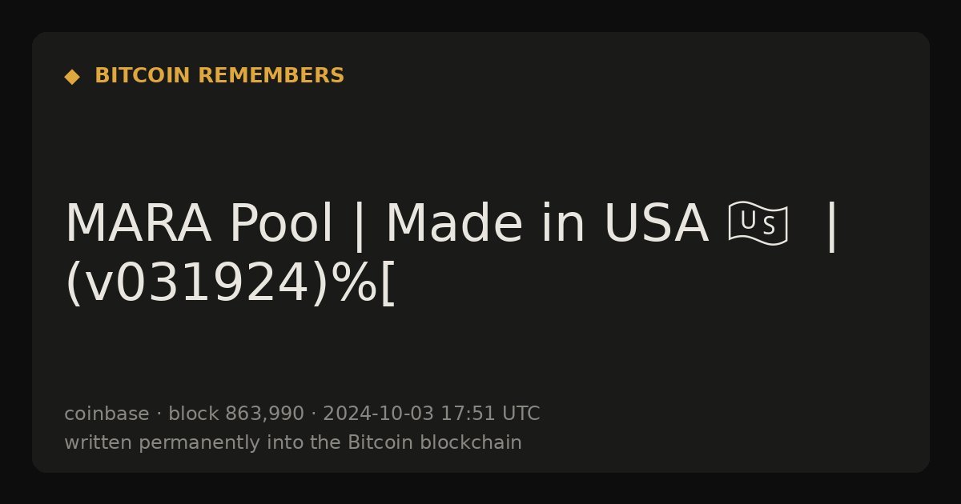Select the (v031924) version string
The height and width of the screenshot is (504, 961).
198,283
